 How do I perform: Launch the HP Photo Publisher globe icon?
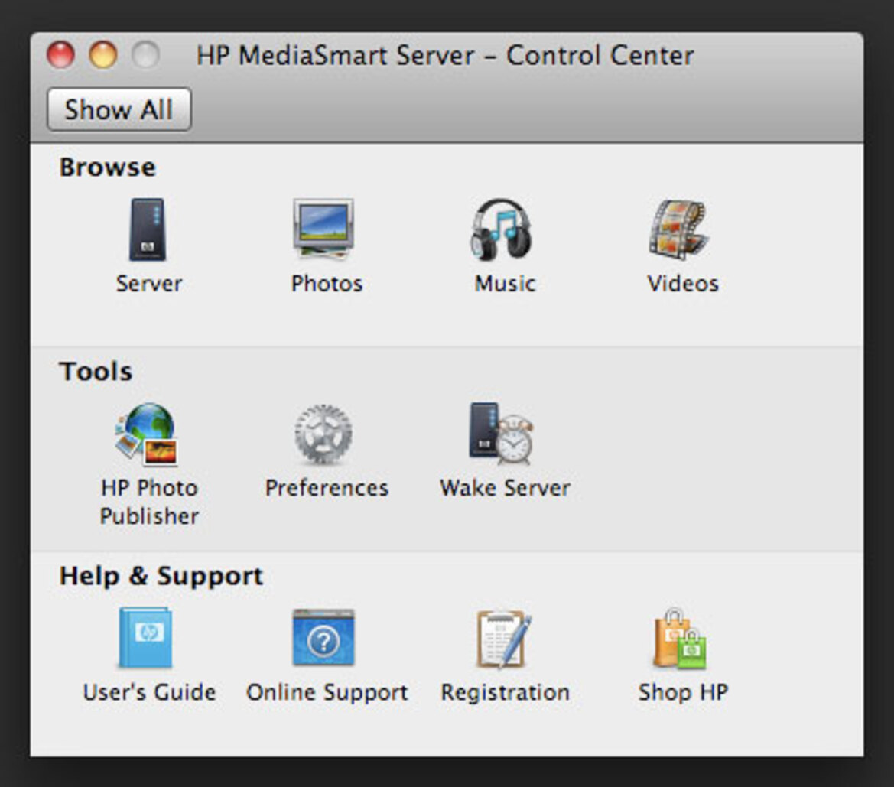[x=147, y=434]
